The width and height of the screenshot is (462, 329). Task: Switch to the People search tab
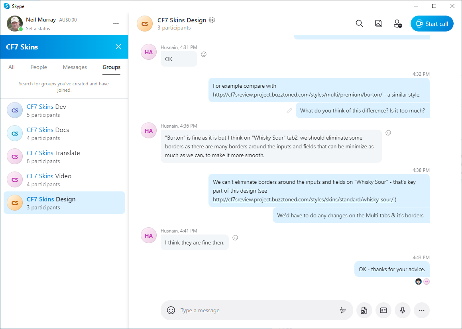[39, 67]
